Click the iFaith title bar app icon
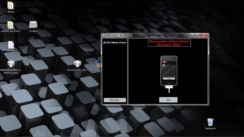This screenshot has height=137, width=244. coord(103,35)
